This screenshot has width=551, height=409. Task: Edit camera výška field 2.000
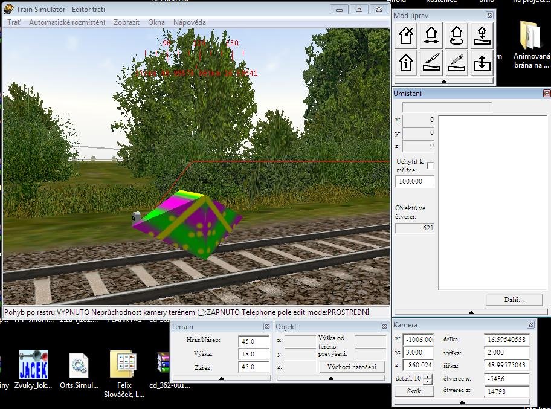(x=507, y=352)
